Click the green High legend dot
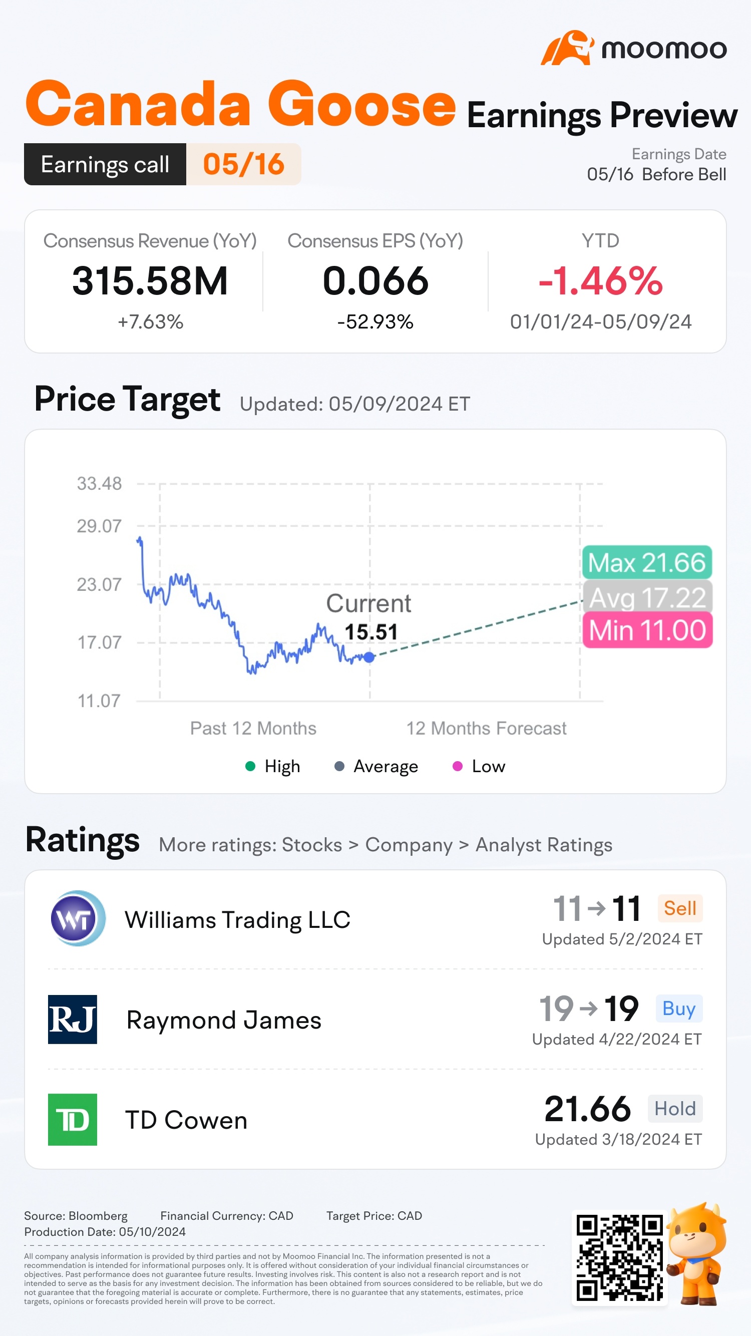 250,766
